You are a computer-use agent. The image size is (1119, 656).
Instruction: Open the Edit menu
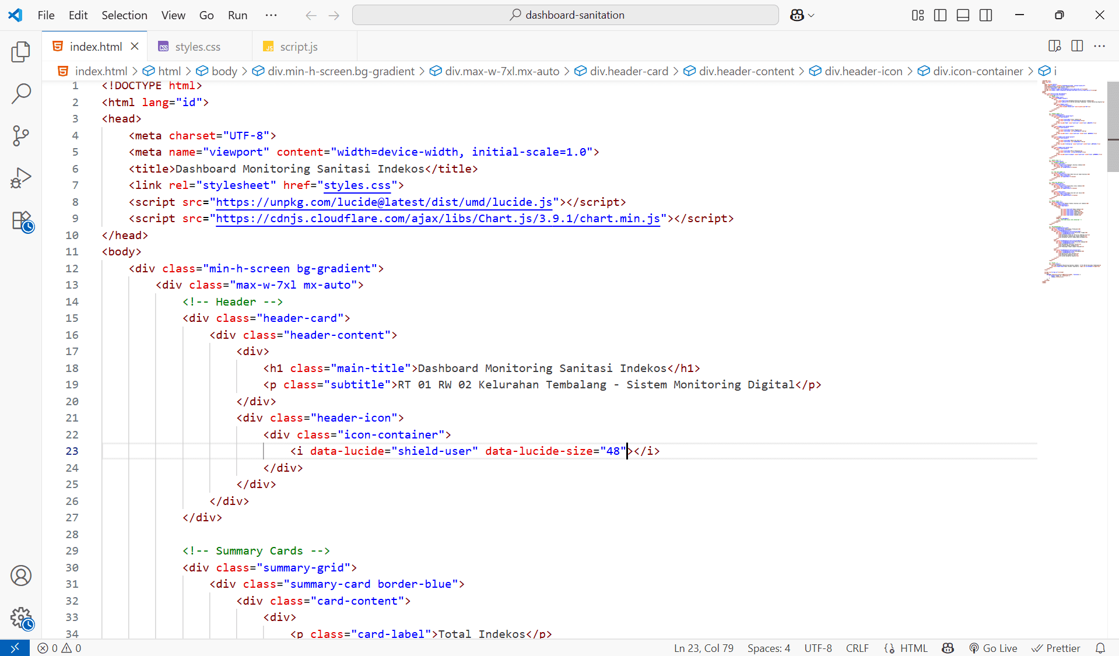coord(78,15)
